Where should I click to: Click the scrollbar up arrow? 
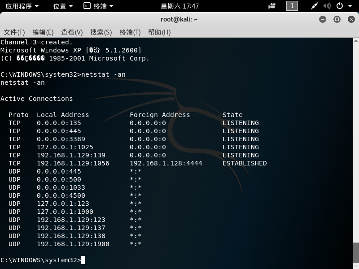tap(355, 41)
